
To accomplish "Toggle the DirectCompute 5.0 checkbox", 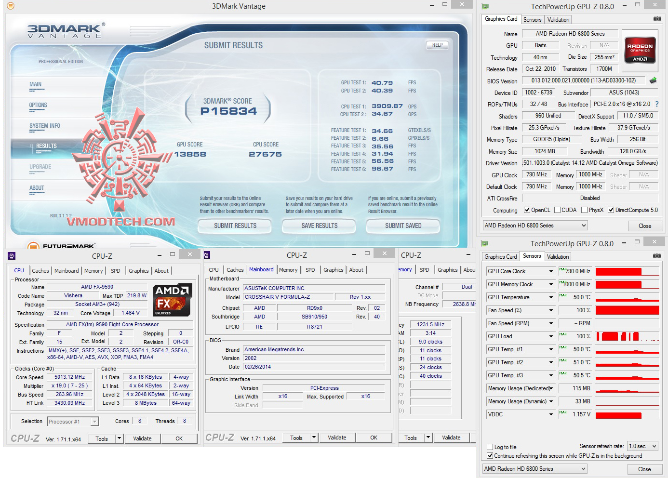I will pos(611,210).
